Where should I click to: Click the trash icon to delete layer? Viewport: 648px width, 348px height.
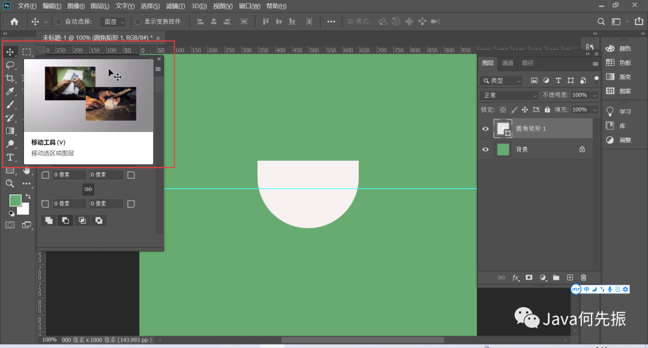pos(583,278)
